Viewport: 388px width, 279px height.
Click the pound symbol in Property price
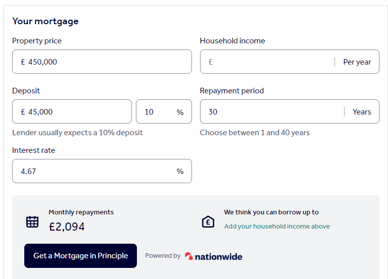(x=23, y=62)
